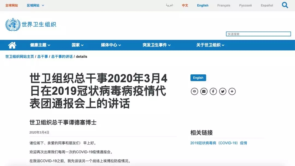The width and height of the screenshot is (295, 166).
Task: Expand 关于世卫组织 menu
Action: pyautogui.click(x=210, y=45)
